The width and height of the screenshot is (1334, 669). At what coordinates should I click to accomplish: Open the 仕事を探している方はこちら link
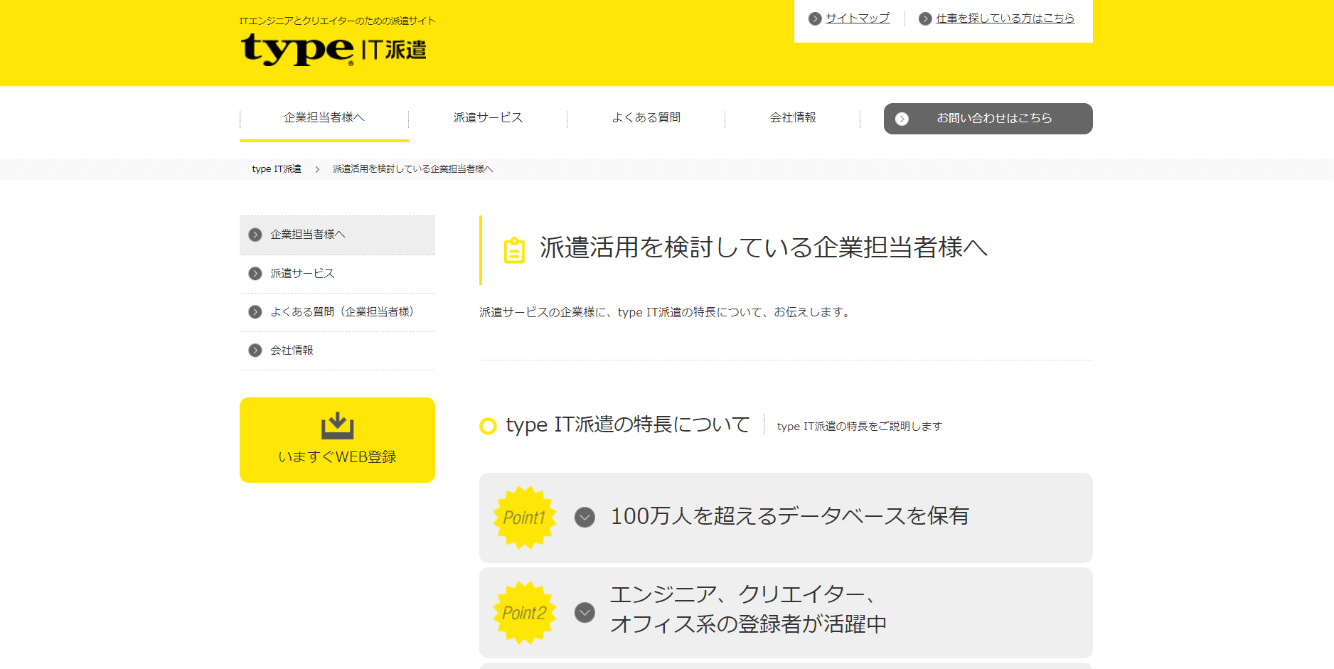[1005, 18]
